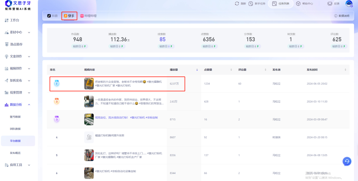
Task: Sort by 评论量 column arrows
Action: 266,70
